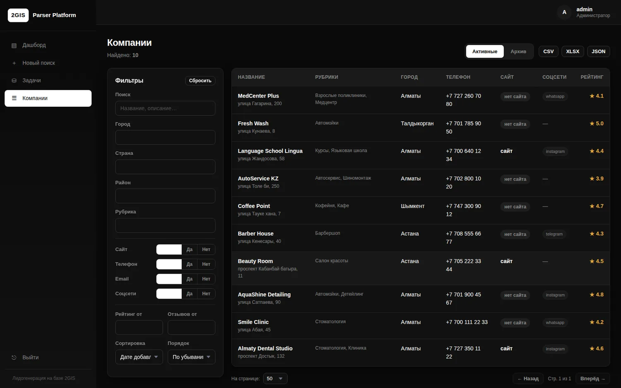Click the 2GIS logo badge
This screenshot has height=388, width=621.
click(18, 15)
